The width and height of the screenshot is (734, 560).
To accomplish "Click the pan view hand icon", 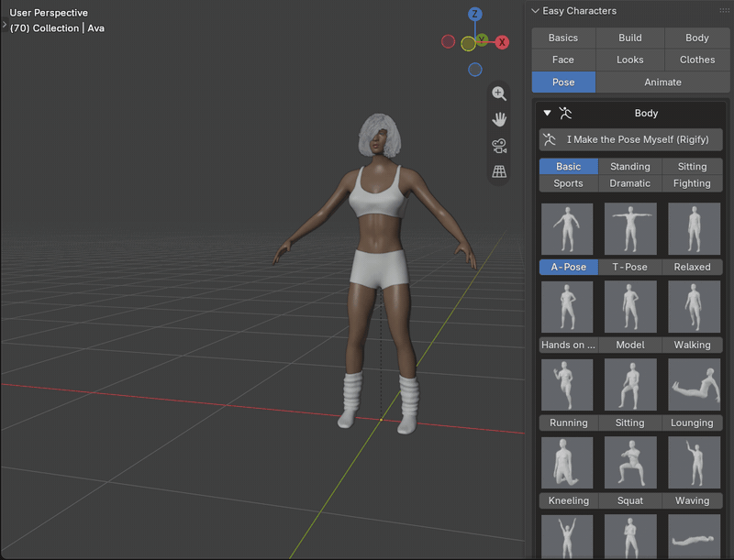I will tap(499, 120).
